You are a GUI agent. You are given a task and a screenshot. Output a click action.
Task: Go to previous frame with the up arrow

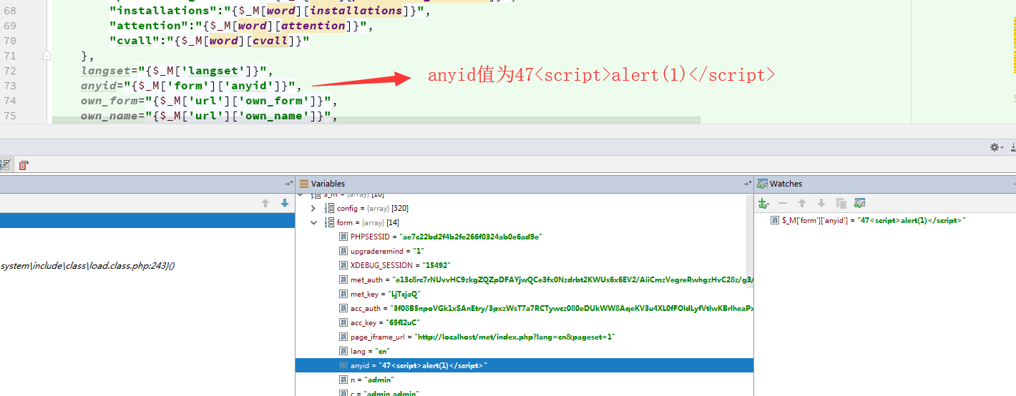tap(265, 204)
